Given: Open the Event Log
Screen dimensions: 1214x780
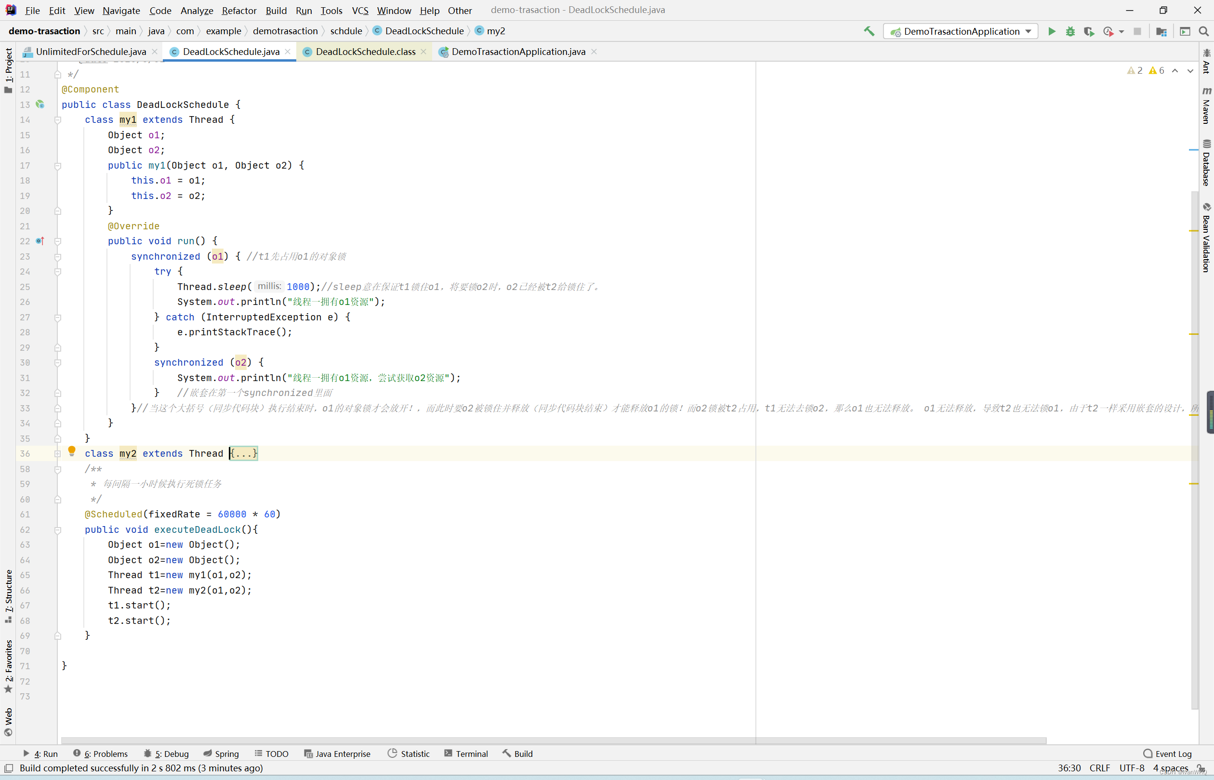Looking at the screenshot, I should pyautogui.click(x=1167, y=754).
